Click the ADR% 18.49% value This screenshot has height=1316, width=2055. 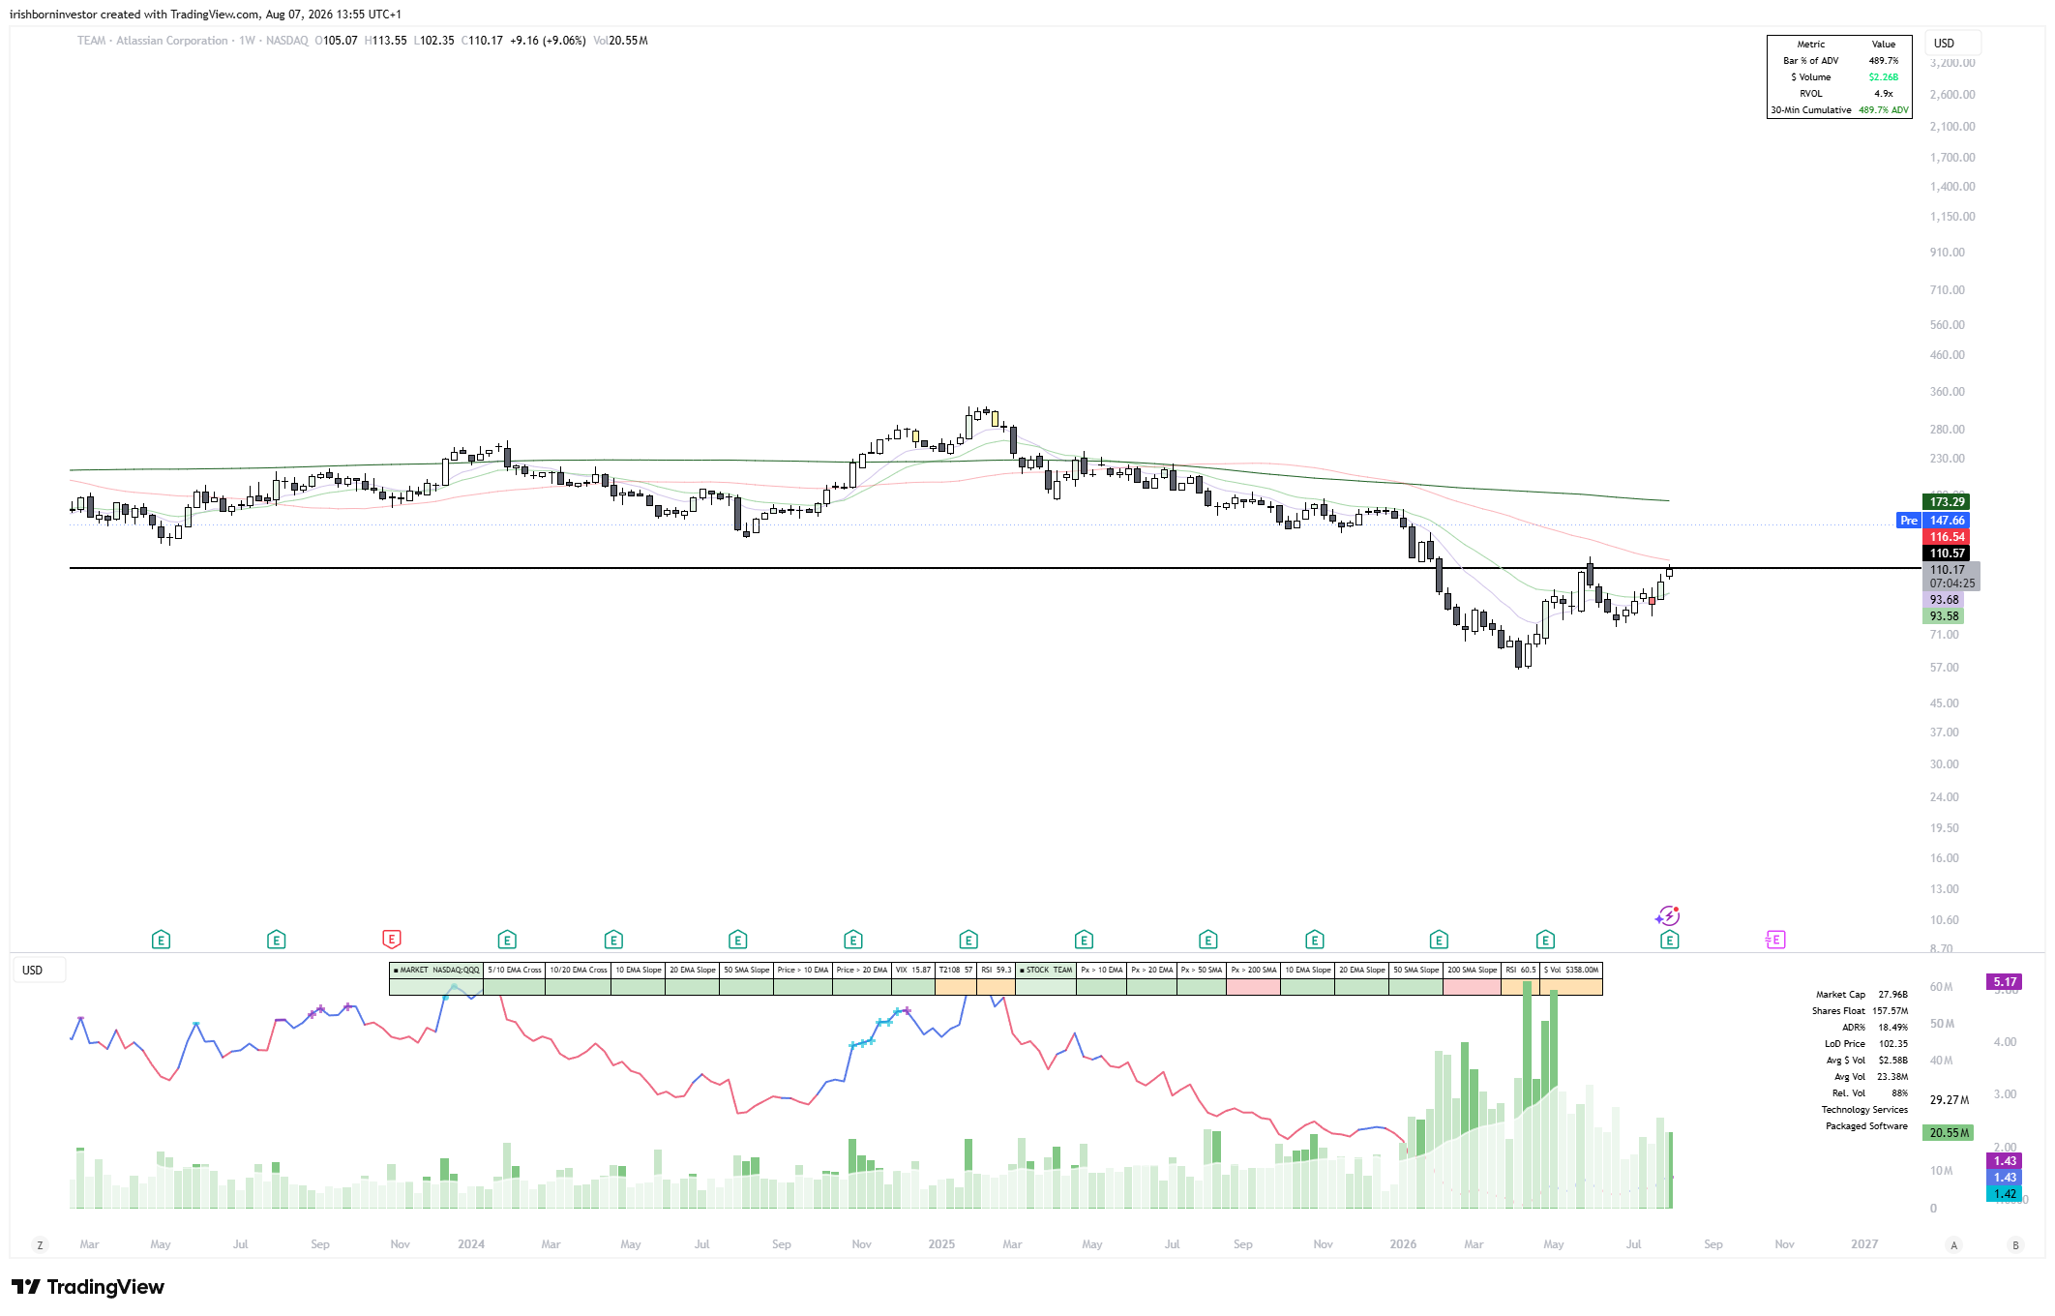(x=1892, y=1028)
